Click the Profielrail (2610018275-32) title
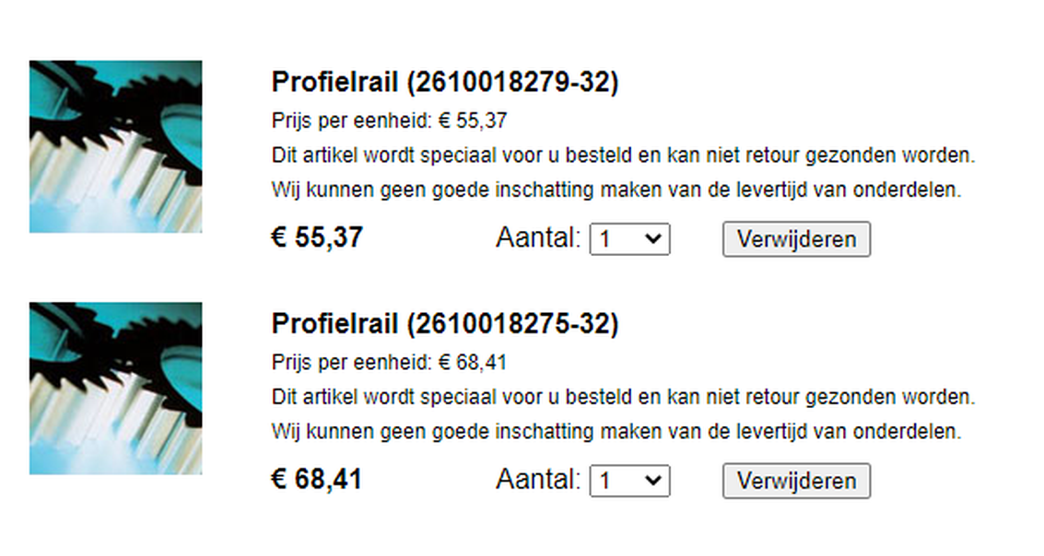1044x556 pixels. [x=445, y=325]
